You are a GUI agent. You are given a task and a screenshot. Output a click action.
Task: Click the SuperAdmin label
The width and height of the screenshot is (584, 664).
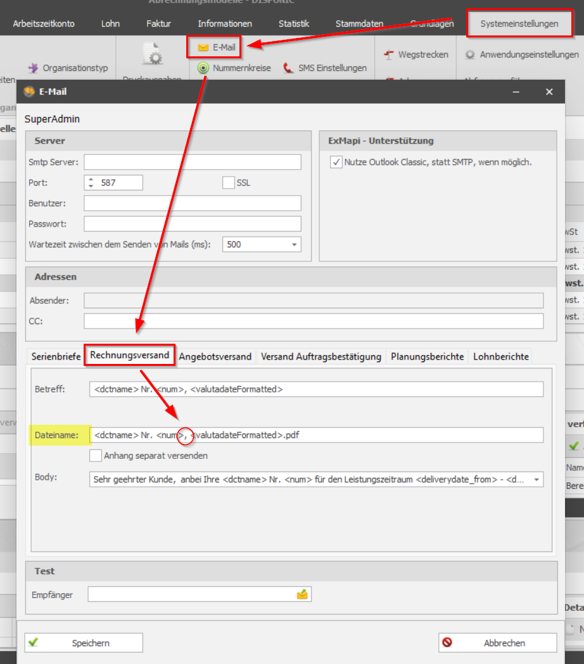(x=52, y=119)
